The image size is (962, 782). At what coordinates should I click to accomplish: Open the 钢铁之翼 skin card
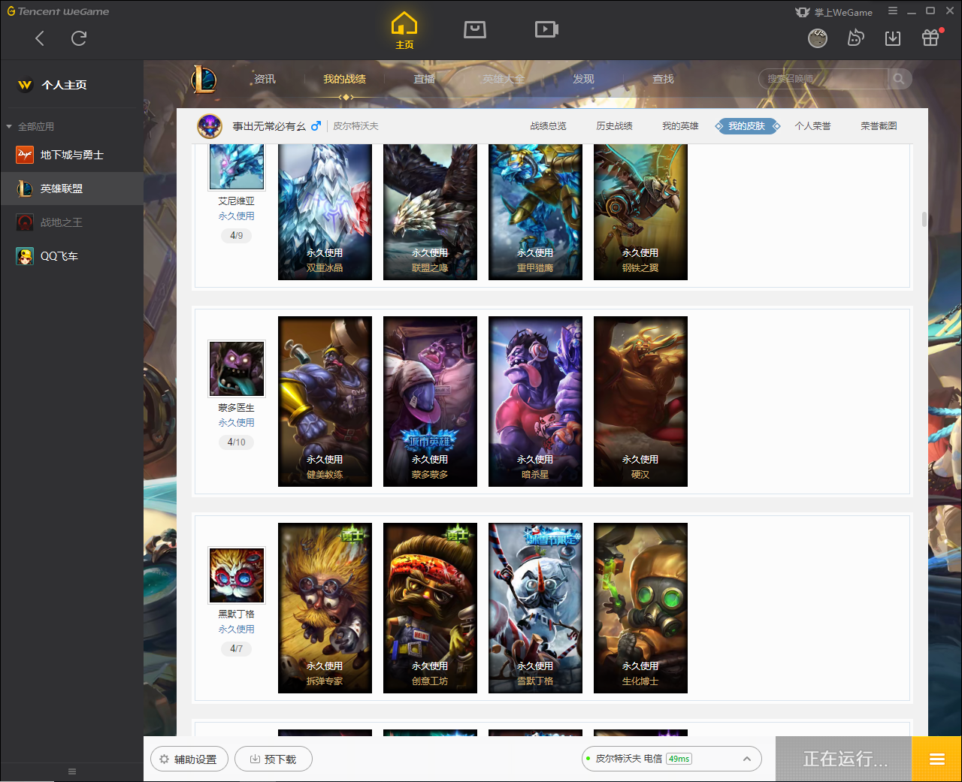pyautogui.click(x=640, y=212)
